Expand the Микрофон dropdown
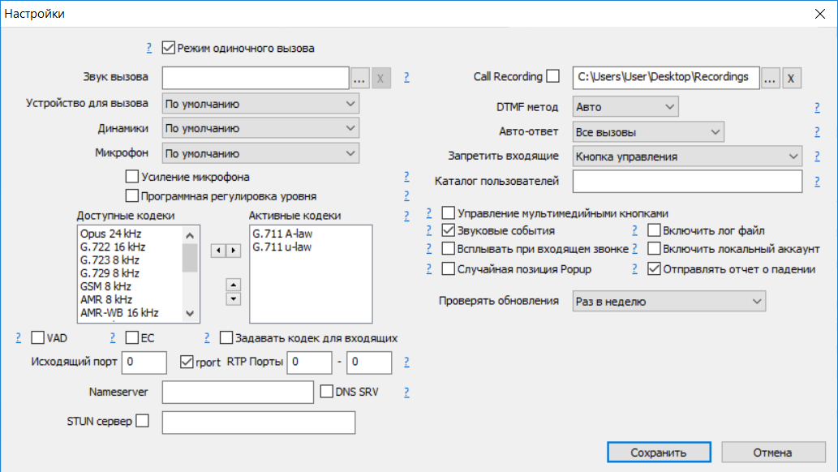The image size is (838, 472). [261, 152]
